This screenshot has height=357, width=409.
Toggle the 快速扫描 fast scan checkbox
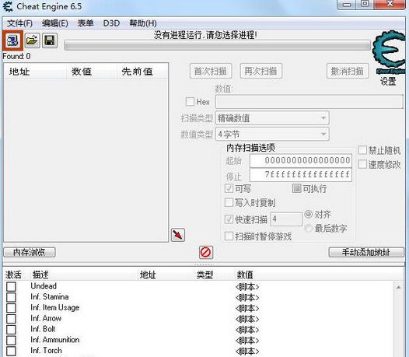coord(229,219)
